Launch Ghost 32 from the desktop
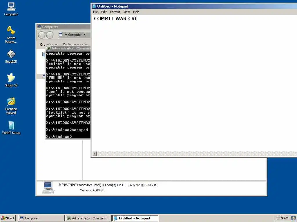This screenshot has width=297, height=222. [11, 80]
